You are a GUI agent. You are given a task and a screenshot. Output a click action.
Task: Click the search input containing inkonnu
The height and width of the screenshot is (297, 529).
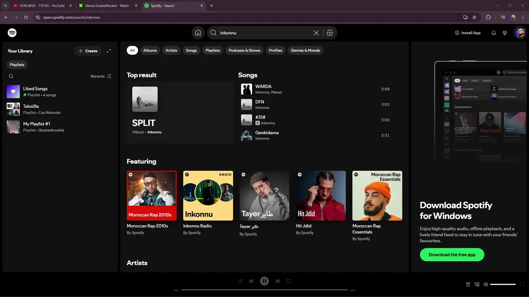click(264, 33)
